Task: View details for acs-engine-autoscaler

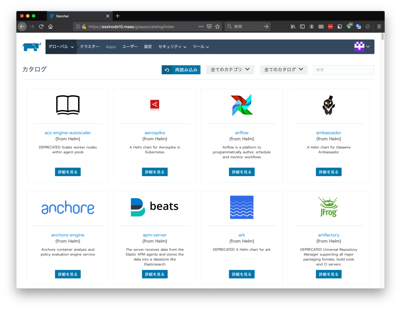Action: (68, 172)
